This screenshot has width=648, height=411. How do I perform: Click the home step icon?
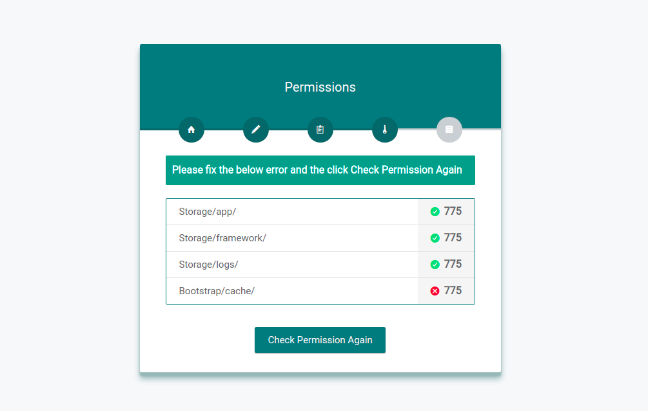point(191,130)
